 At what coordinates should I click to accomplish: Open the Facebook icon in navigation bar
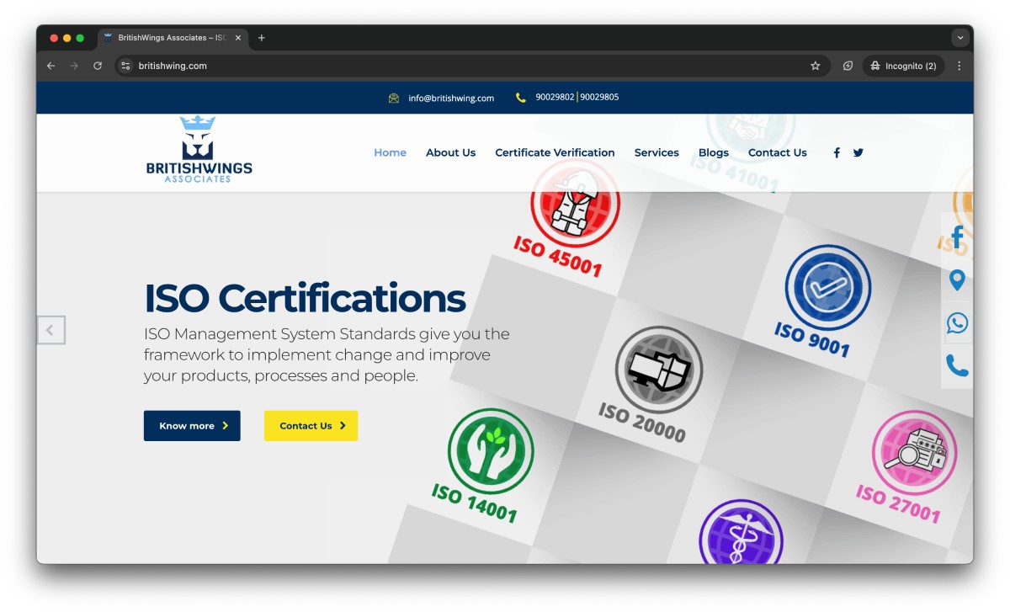pos(837,152)
